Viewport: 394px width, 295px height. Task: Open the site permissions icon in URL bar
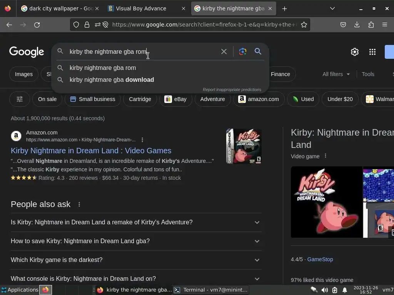(97, 25)
